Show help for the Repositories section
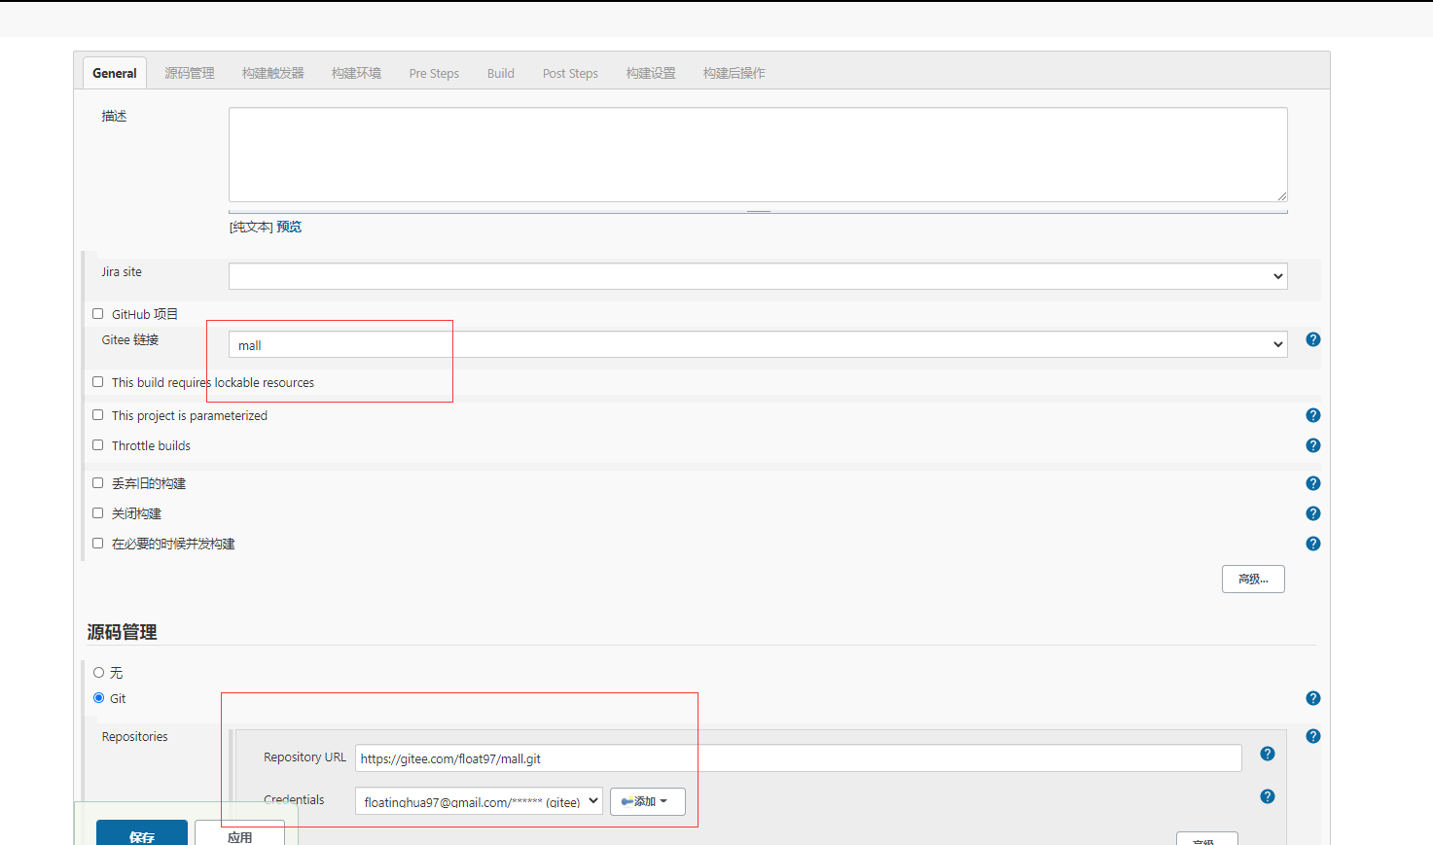This screenshot has height=845, width=1433. [x=1313, y=736]
